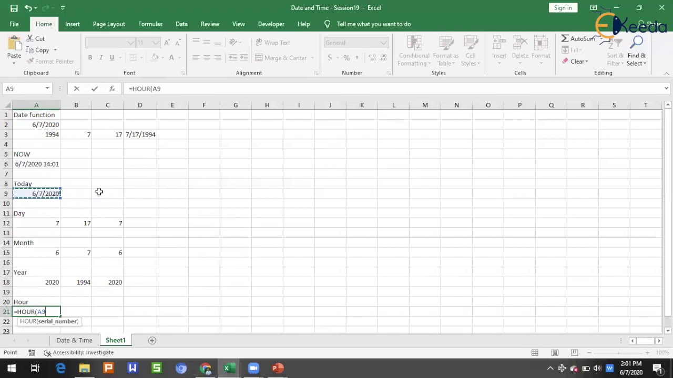Open Insert Function fx dialog
673x378 pixels.
[112, 89]
